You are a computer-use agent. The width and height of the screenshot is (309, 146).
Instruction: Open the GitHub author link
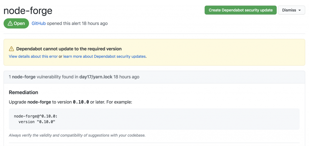coord(39,23)
